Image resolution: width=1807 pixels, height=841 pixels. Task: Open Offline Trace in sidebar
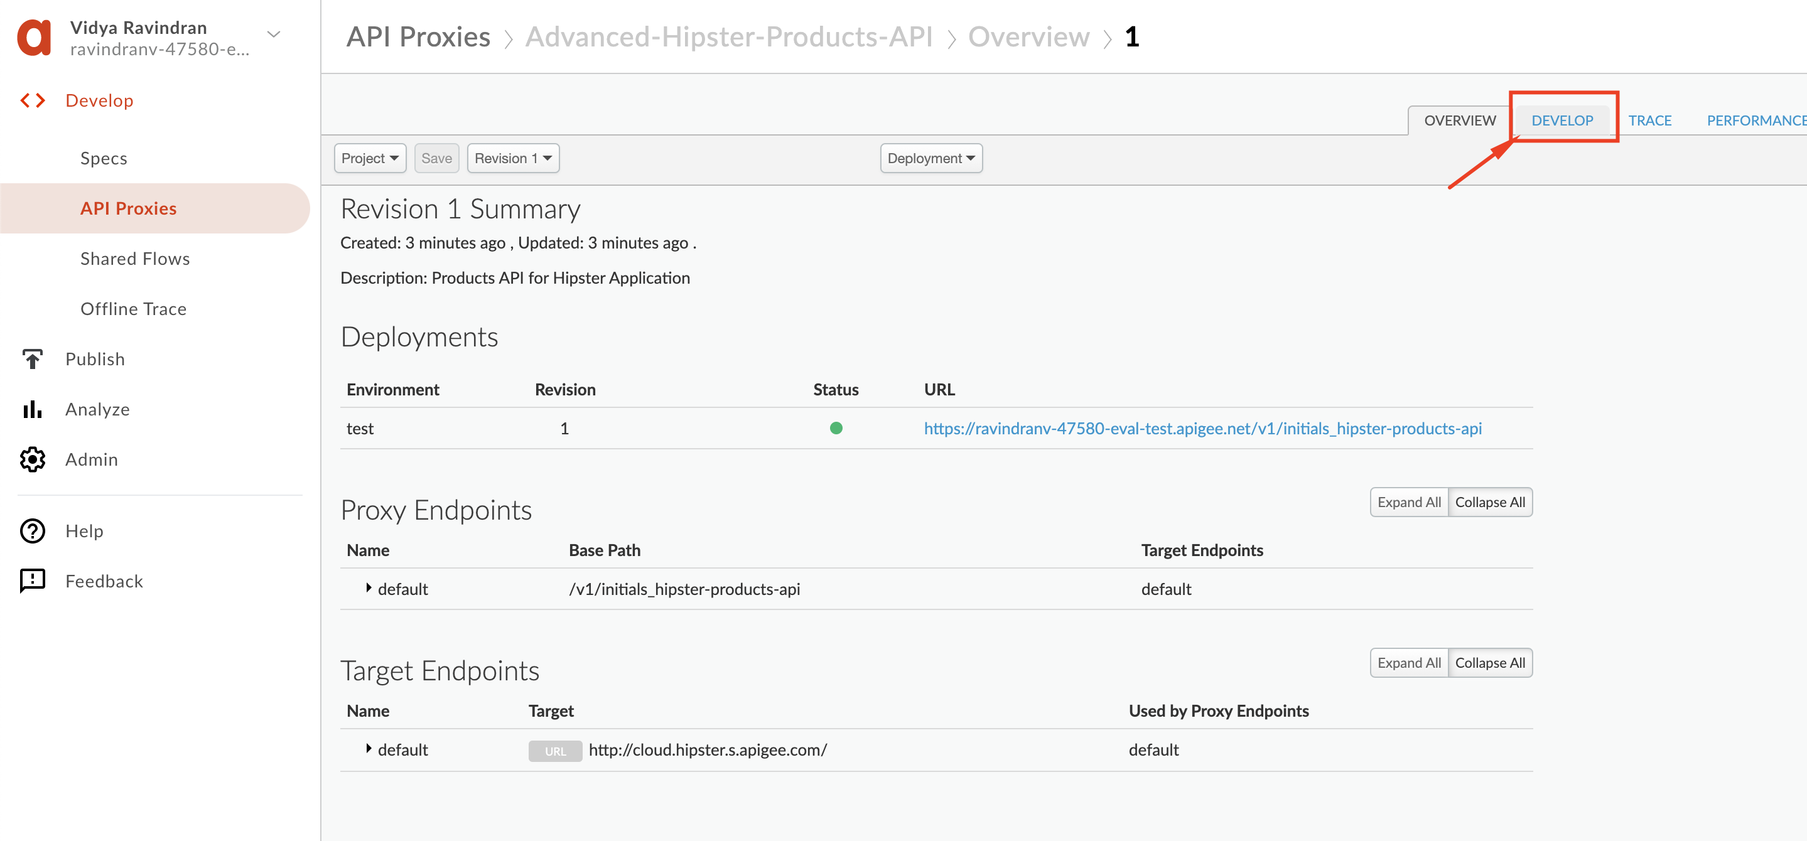pos(133,309)
